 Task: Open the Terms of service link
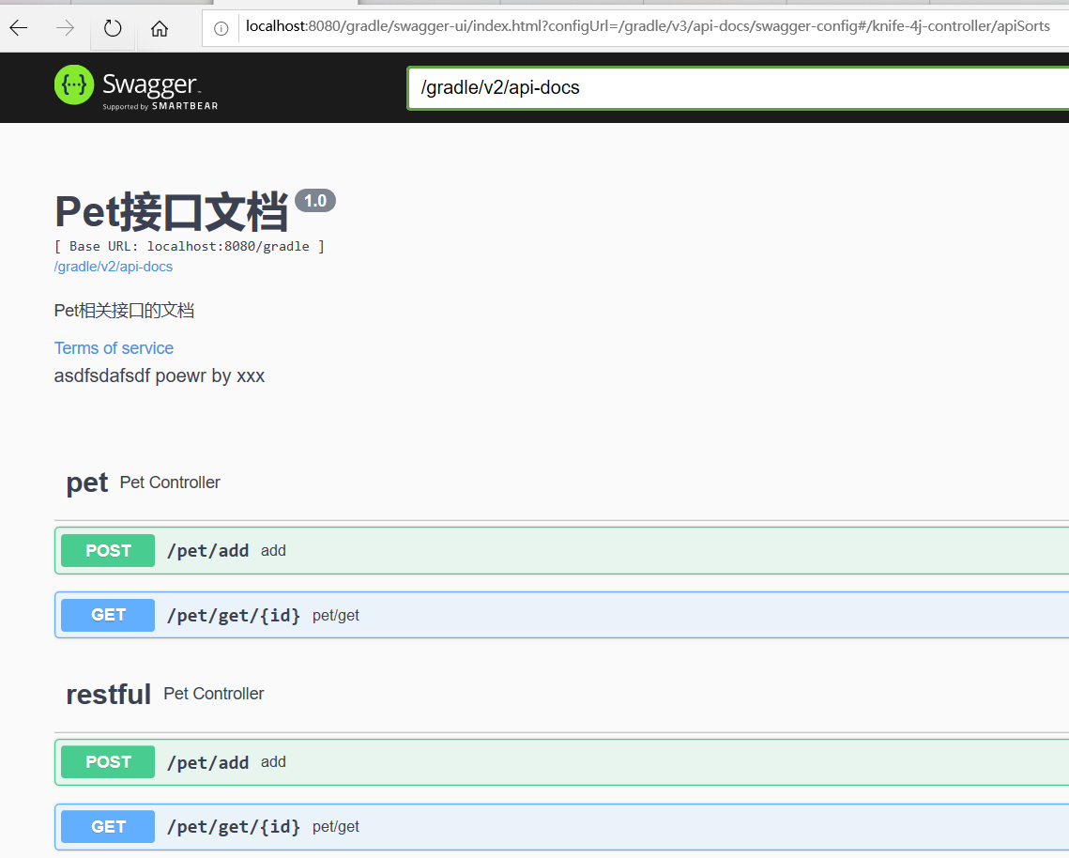click(114, 347)
